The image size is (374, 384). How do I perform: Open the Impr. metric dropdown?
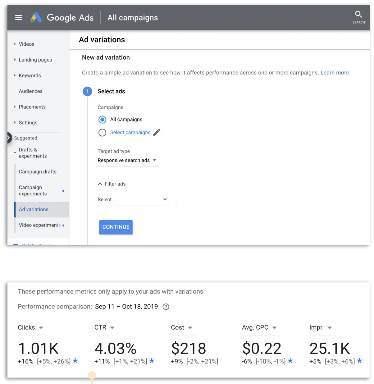(322, 328)
